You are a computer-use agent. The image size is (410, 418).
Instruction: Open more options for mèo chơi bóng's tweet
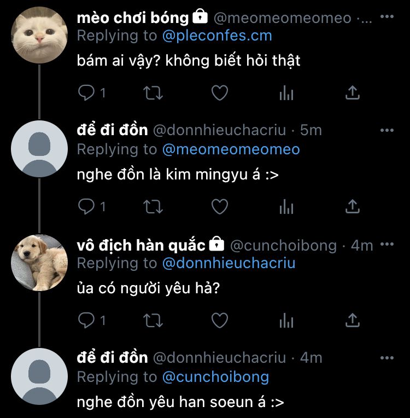click(387, 16)
